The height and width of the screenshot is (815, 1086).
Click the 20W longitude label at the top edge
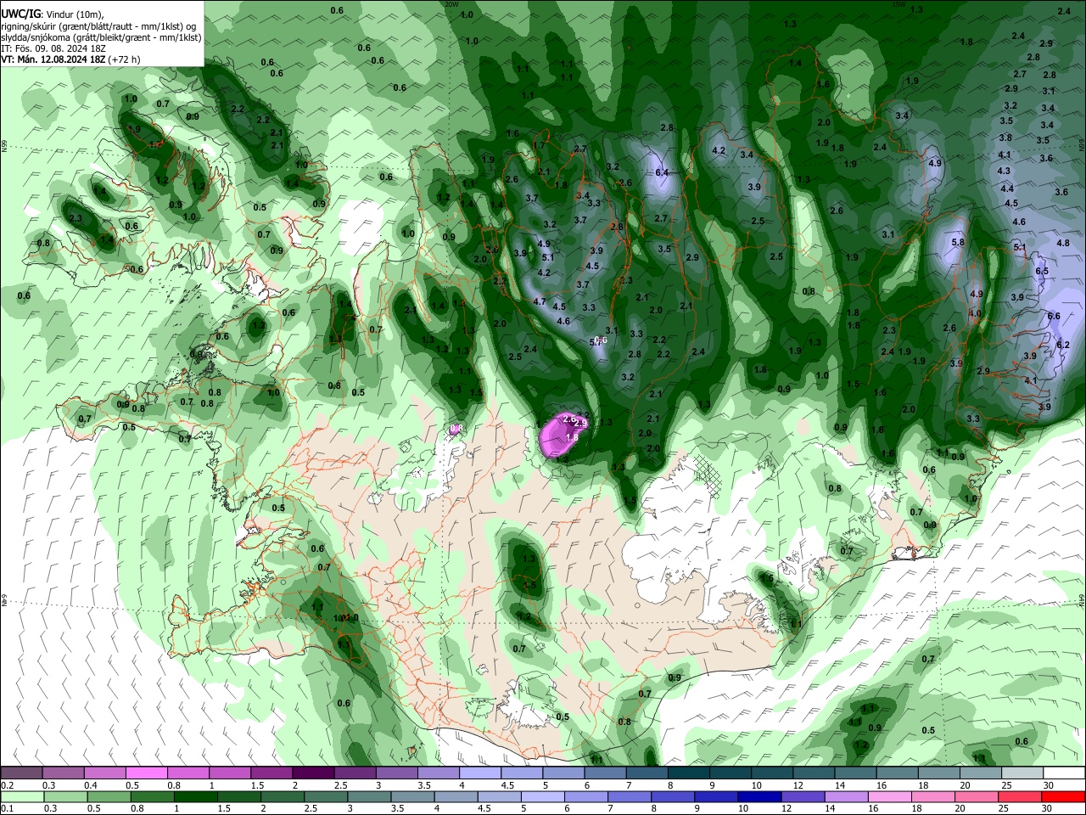pos(451,4)
